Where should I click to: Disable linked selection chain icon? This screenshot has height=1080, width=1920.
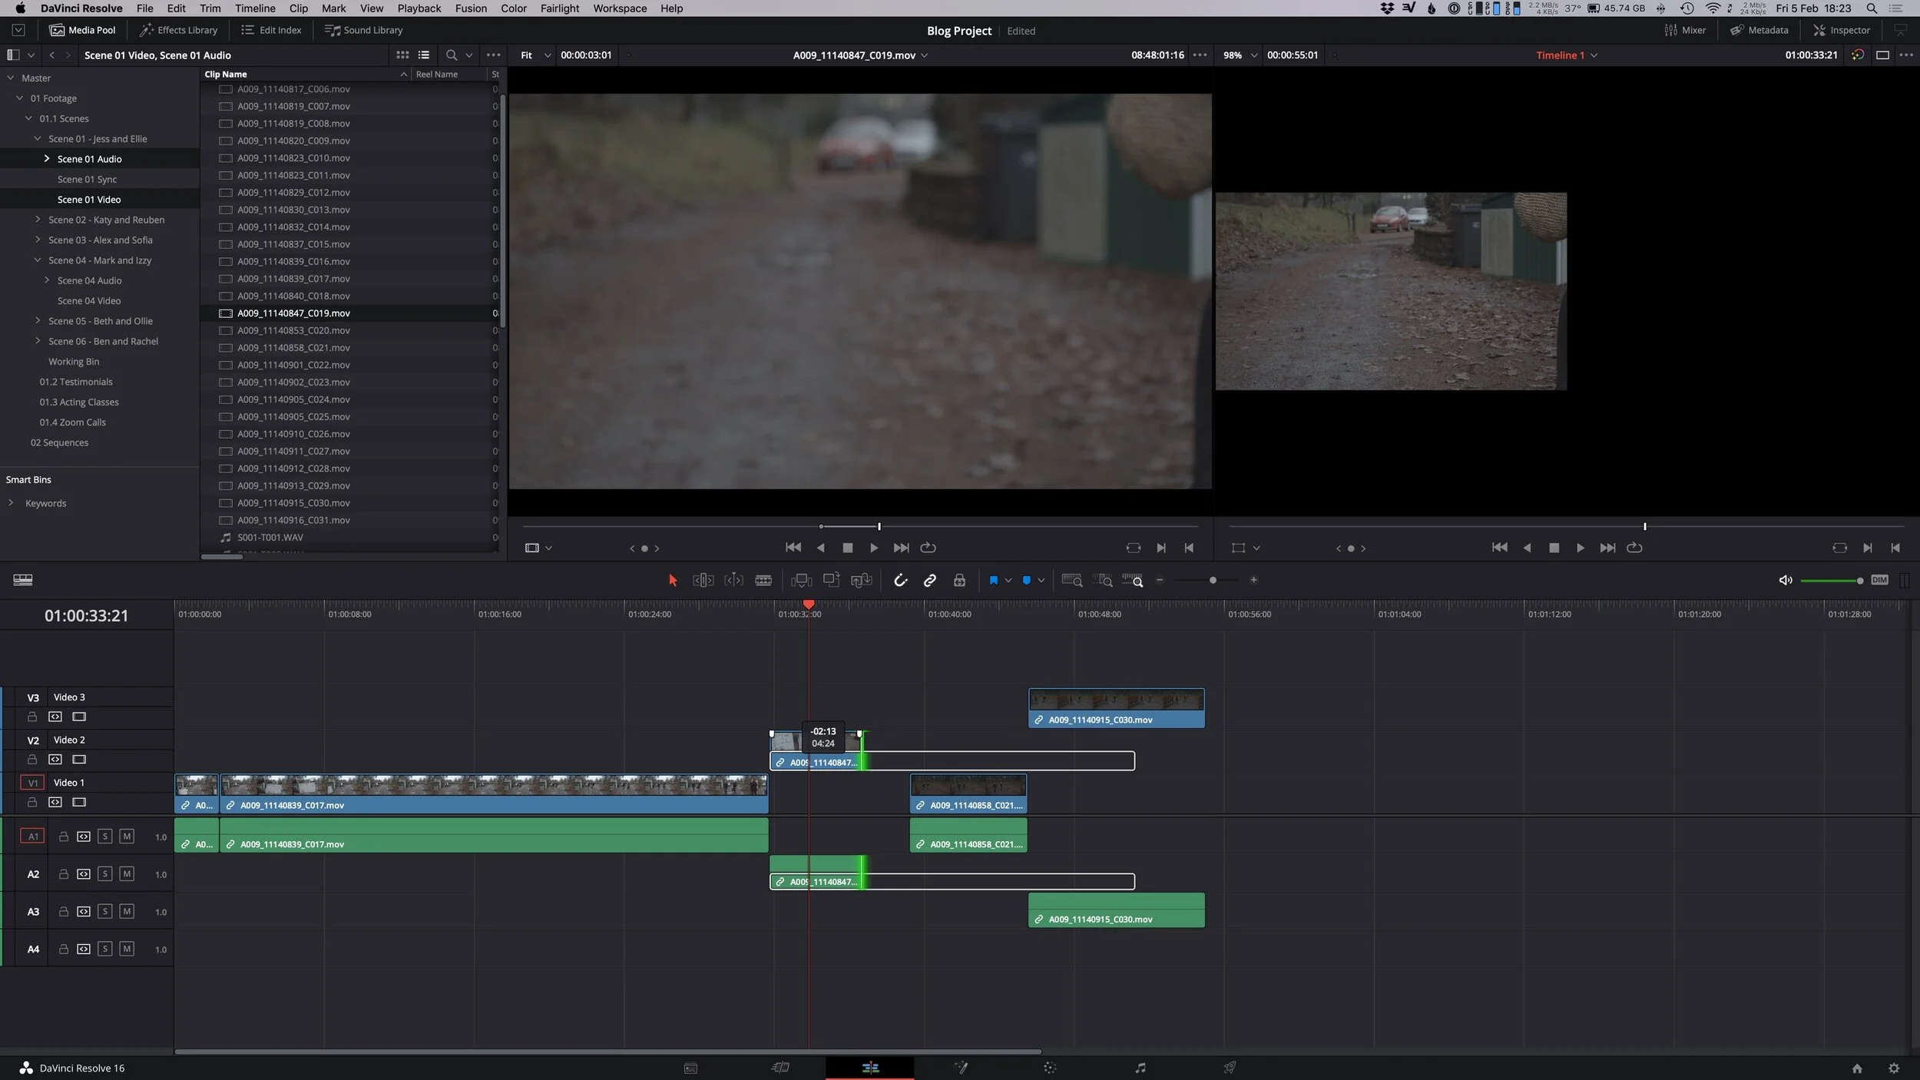pyautogui.click(x=930, y=580)
